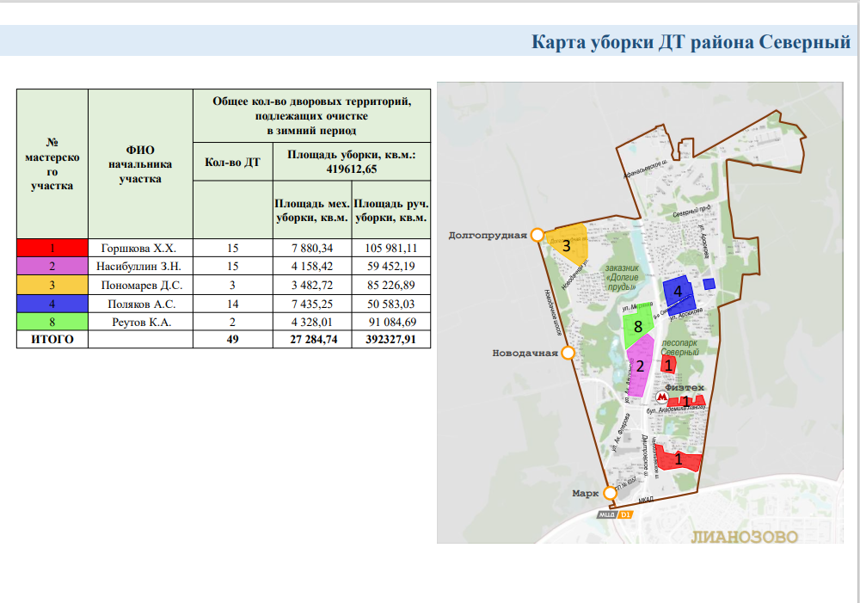Click the small blue square east of zone 4
This screenshot has width=860, height=603.
click(709, 284)
